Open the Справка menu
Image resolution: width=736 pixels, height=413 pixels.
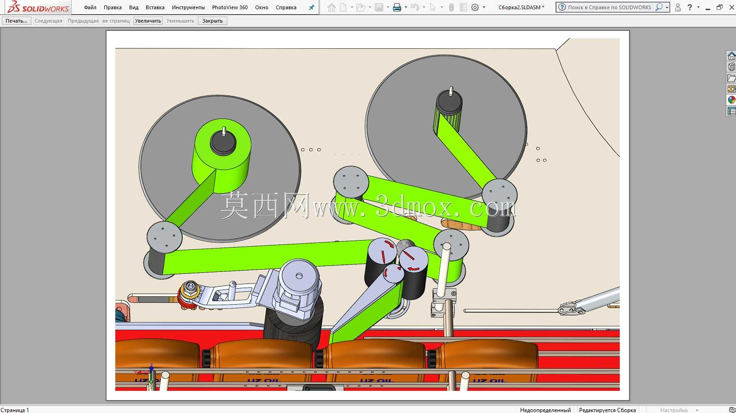click(x=286, y=7)
